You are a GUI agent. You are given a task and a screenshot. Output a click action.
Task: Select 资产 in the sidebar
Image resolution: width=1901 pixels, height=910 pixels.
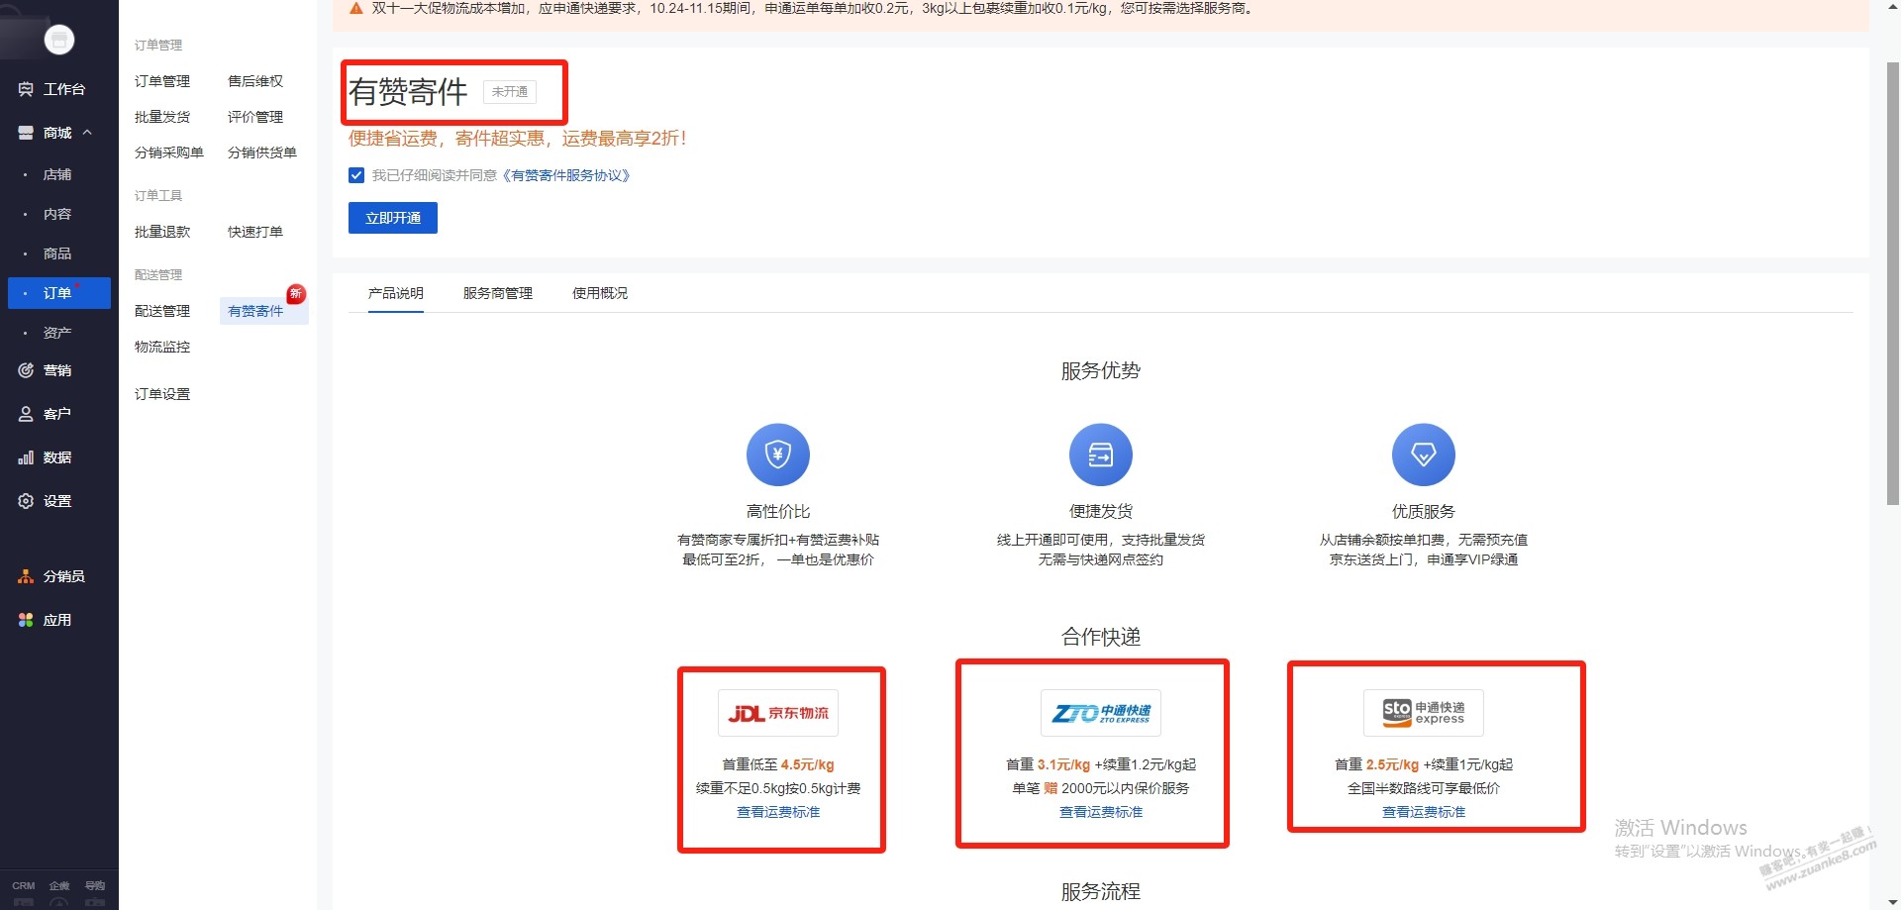click(57, 333)
